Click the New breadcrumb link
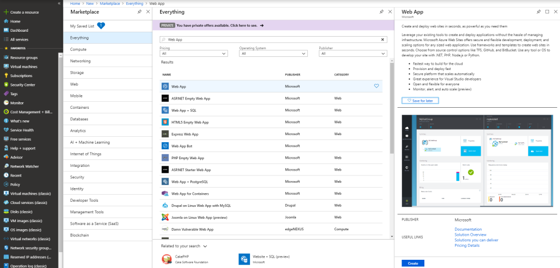Screen dimensions: 560x268 pyautogui.click(x=90, y=3)
